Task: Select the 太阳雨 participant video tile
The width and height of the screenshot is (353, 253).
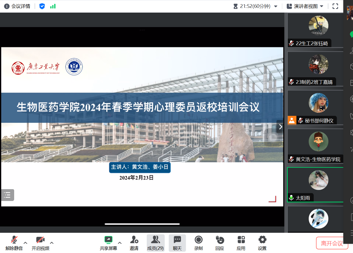Action: click(x=316, y=184)
